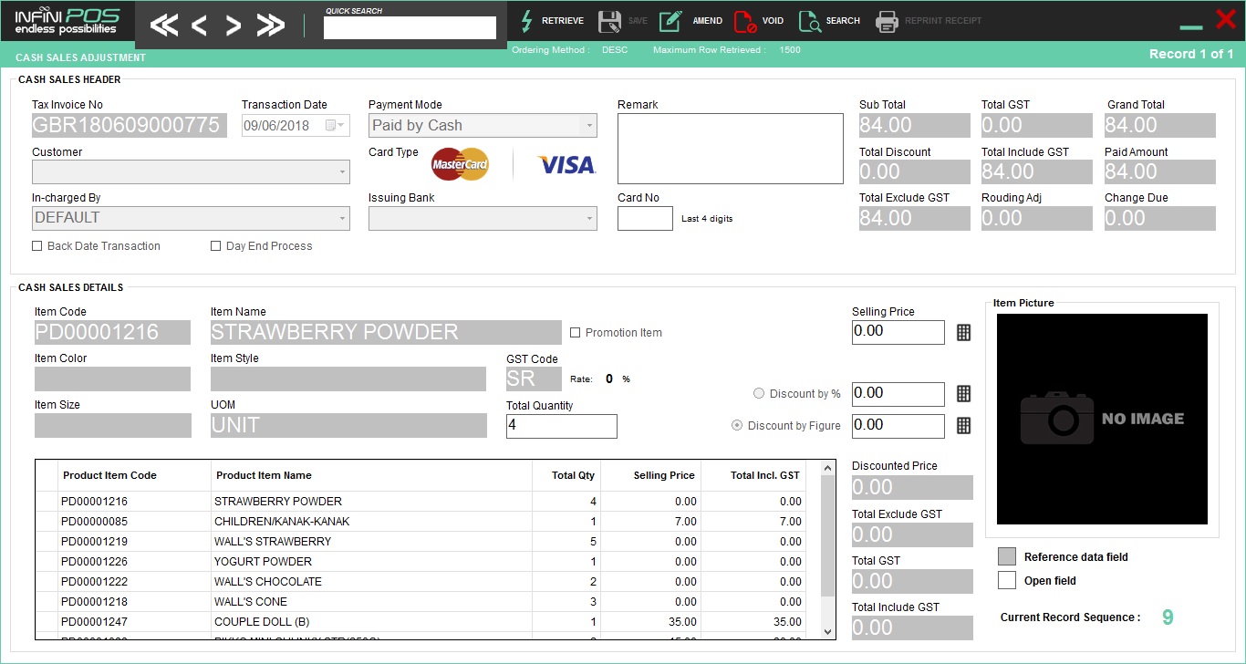This screenshot has height=664, width=1246.
Task: Click inside the Remark text area
Action: tap(731, 149)
